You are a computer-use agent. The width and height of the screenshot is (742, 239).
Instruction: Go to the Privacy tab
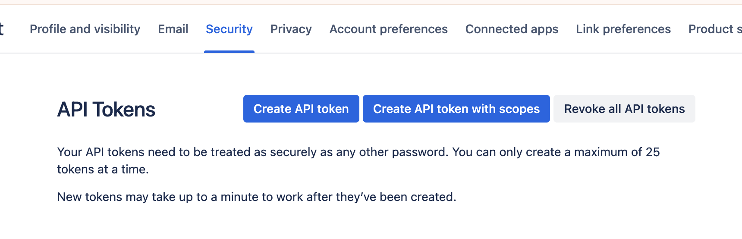tap(291, 29)
